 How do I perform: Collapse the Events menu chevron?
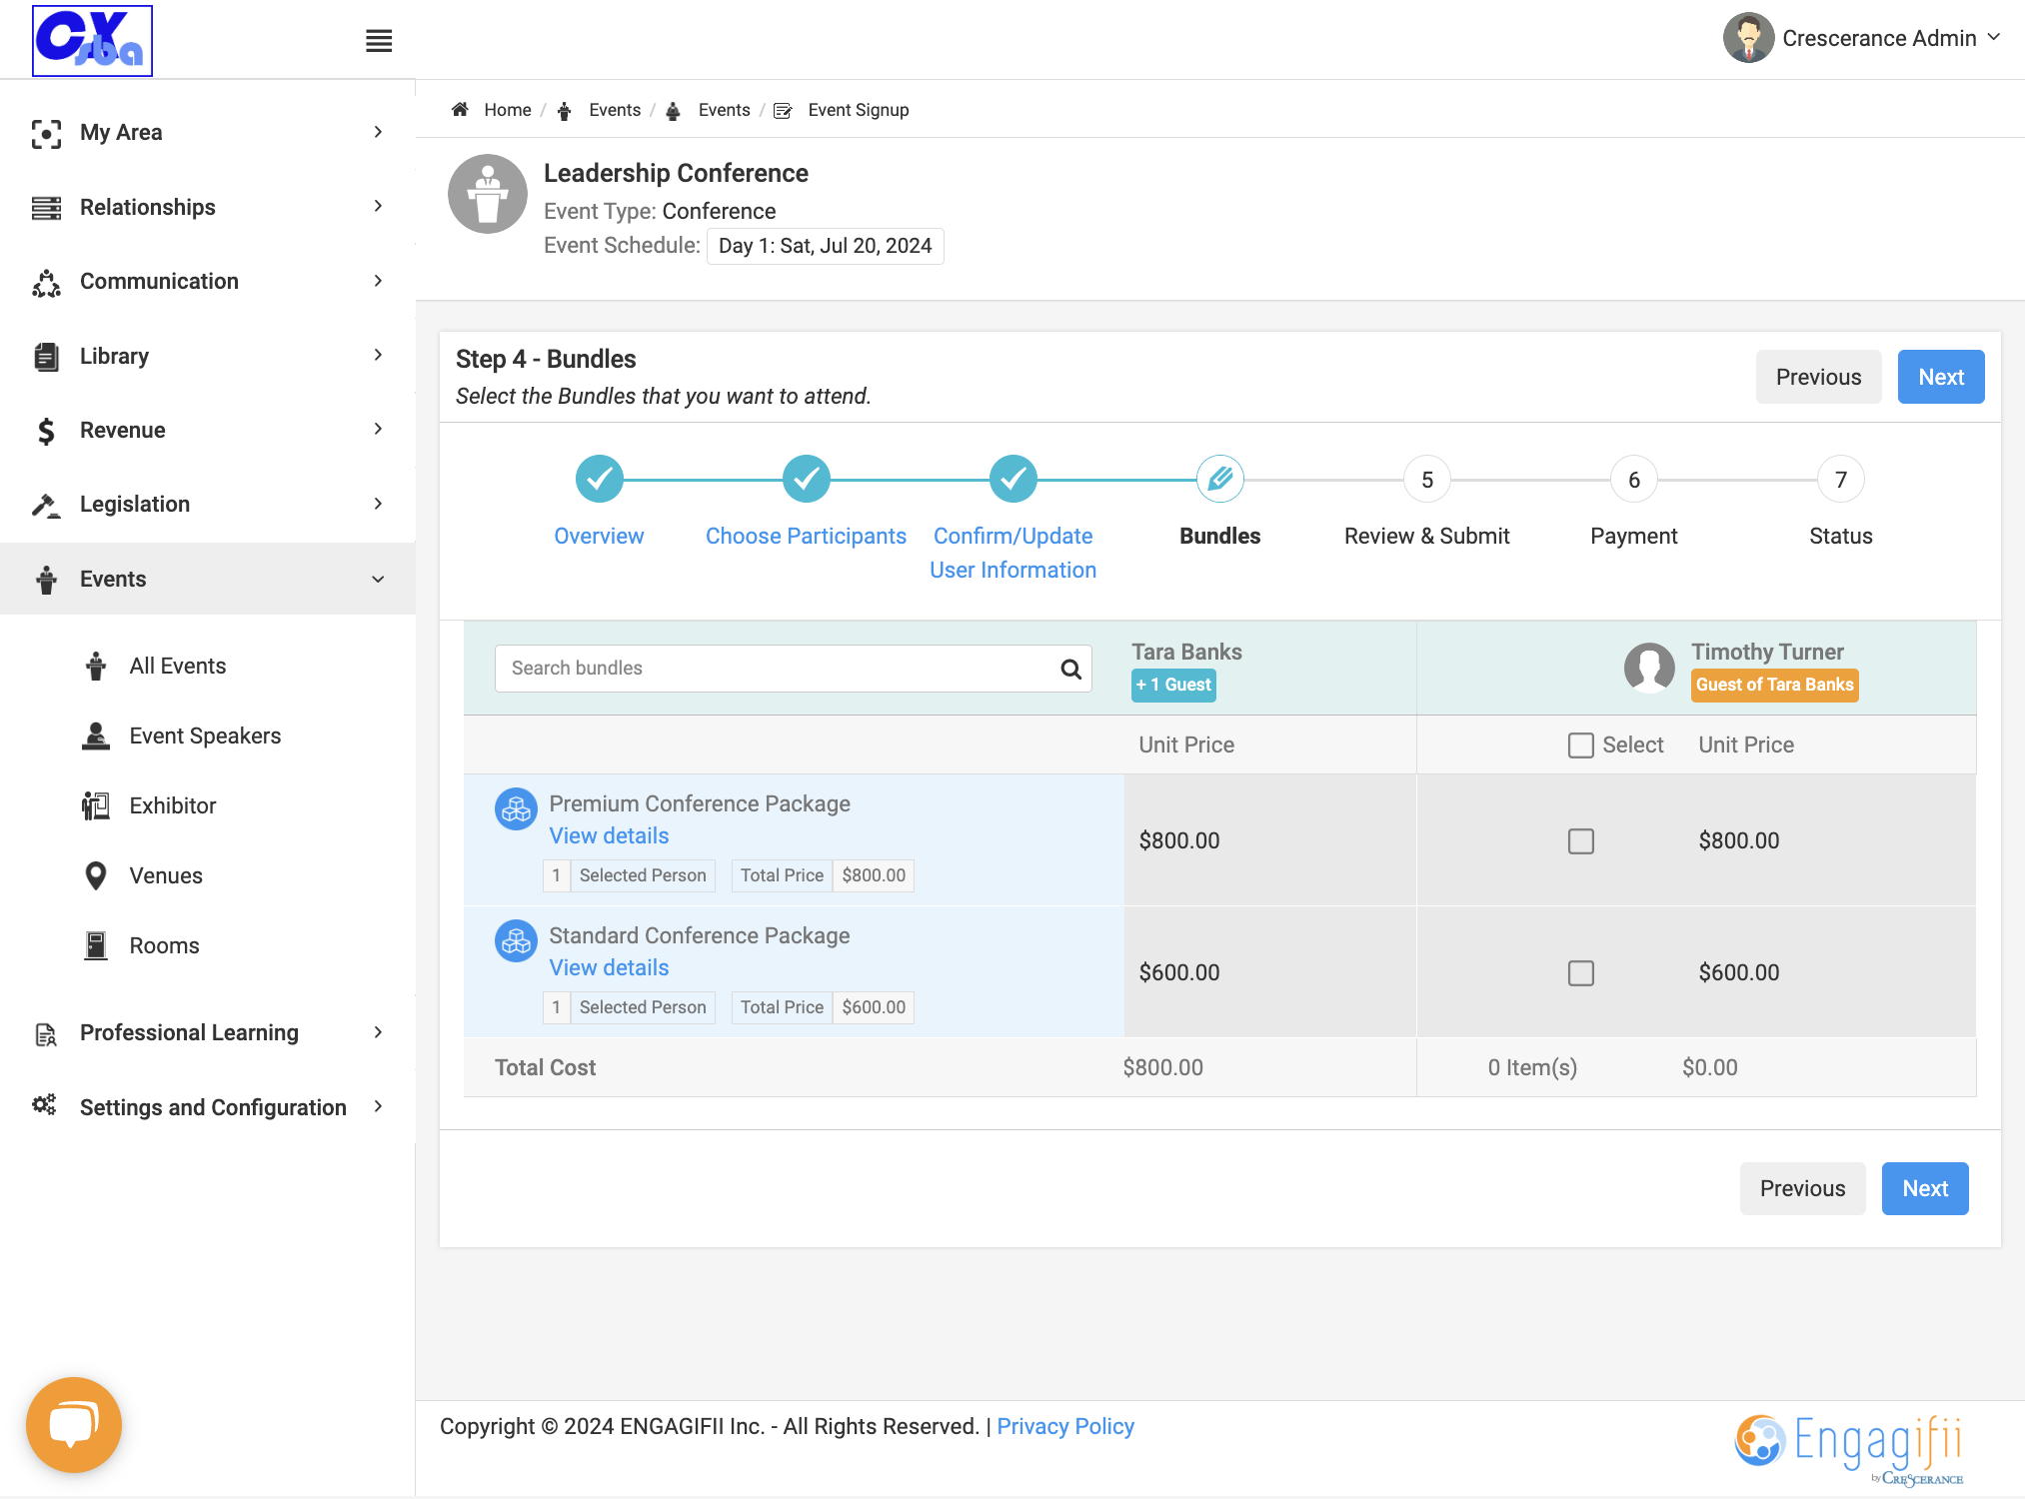pyautogui.click(x=378, y=580)
